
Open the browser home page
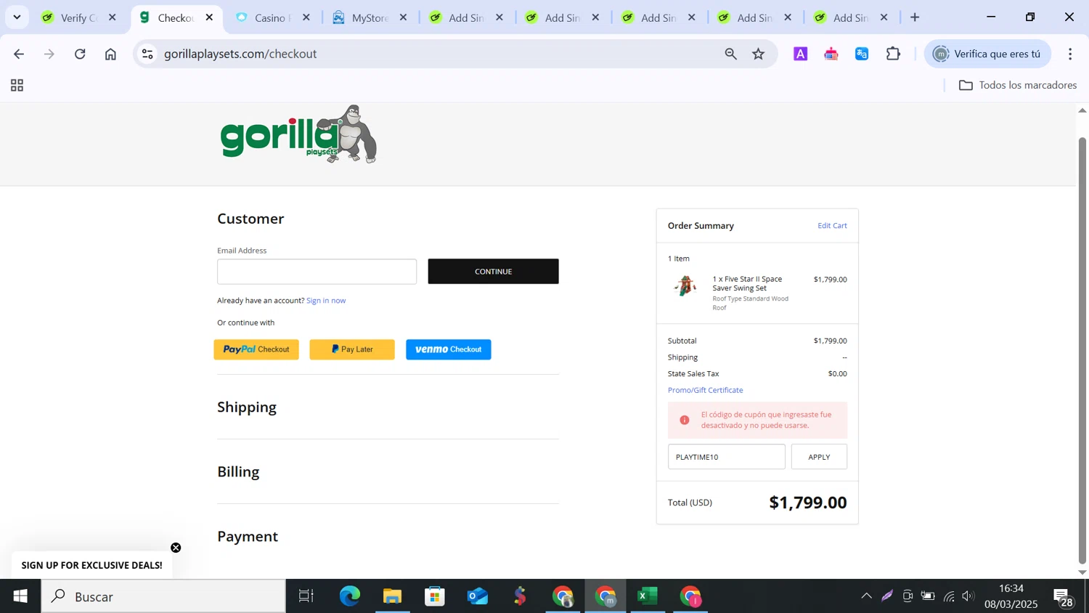(110, 54)
